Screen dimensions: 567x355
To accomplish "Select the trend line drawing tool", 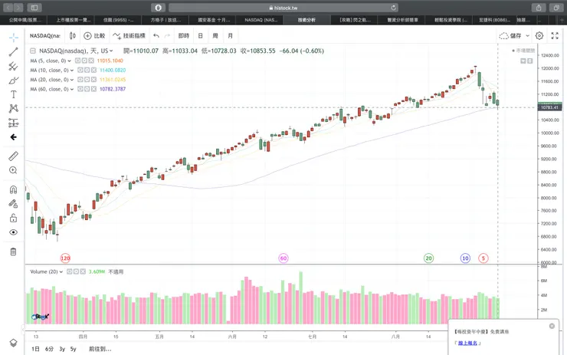I will 13,51.
